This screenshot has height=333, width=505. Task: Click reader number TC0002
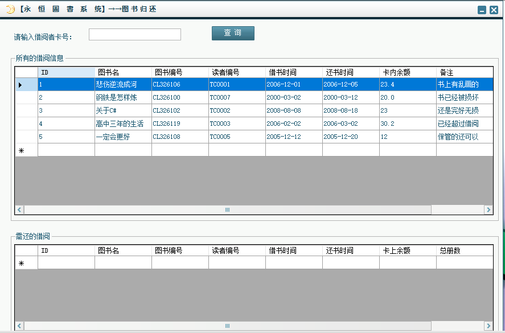(x=237, y=110)
